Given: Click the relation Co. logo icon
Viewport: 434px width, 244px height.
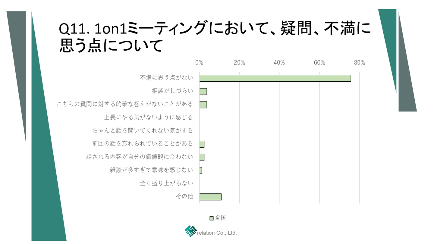Looking at the screenshot, I should tap(190, 231).
